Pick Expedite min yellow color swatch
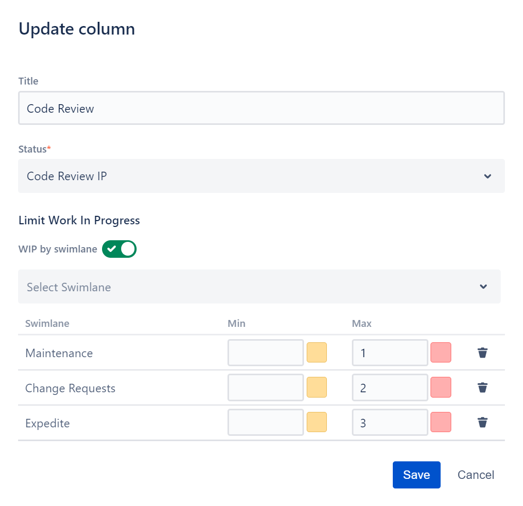The image size is (523, 506). coord(317,422)
